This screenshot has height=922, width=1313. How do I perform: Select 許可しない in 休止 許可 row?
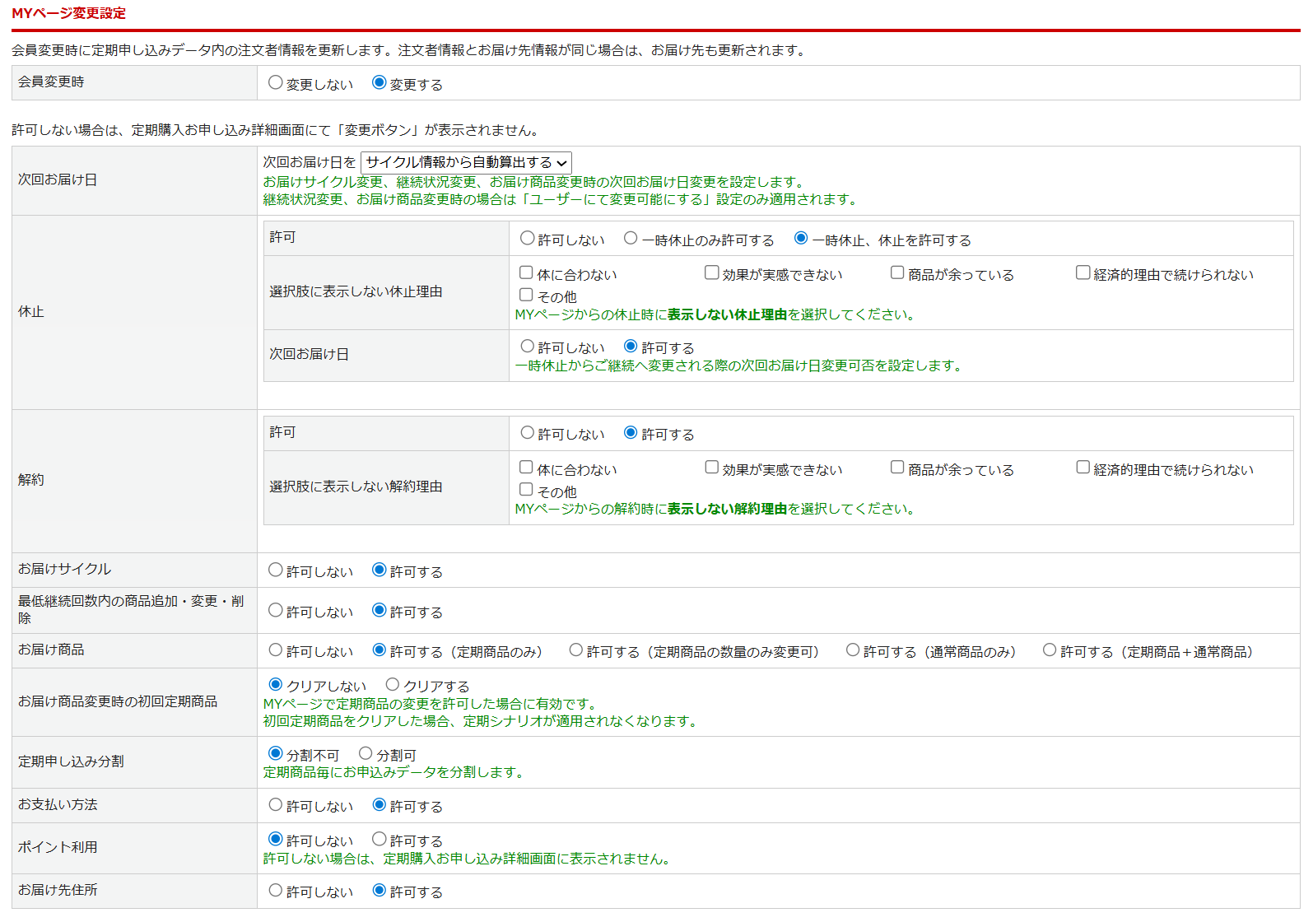pyautogui.click(x=528, y=239)
